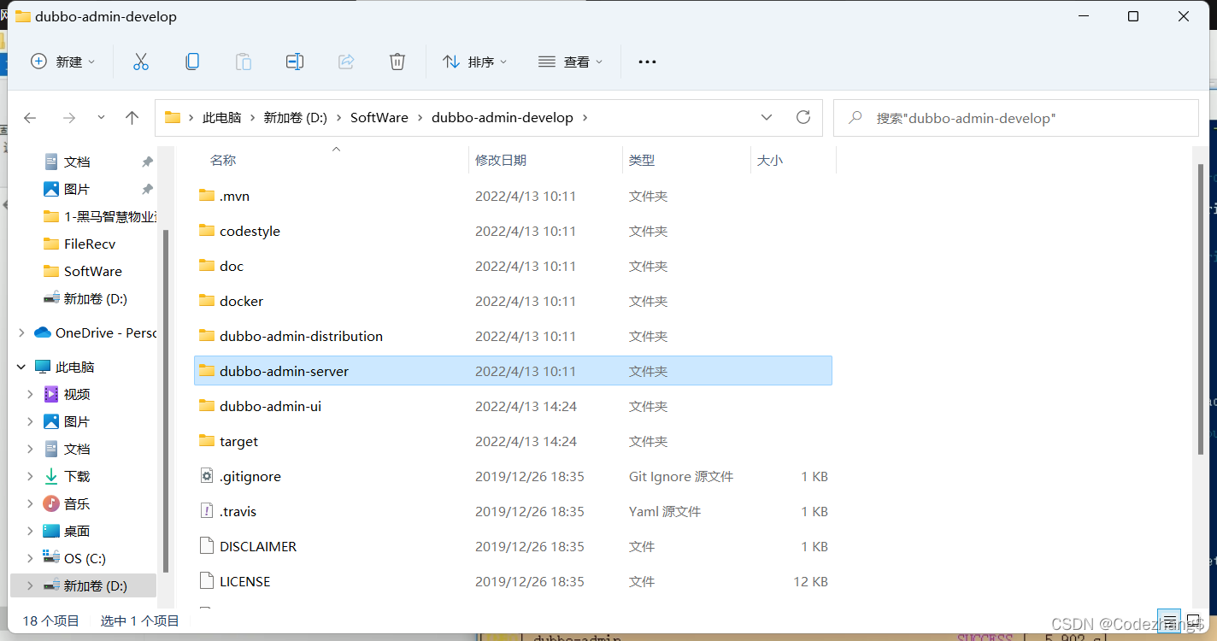
Task: Select 1-黑马智慧物业 quick access folder
Action: tap(99, 216)
